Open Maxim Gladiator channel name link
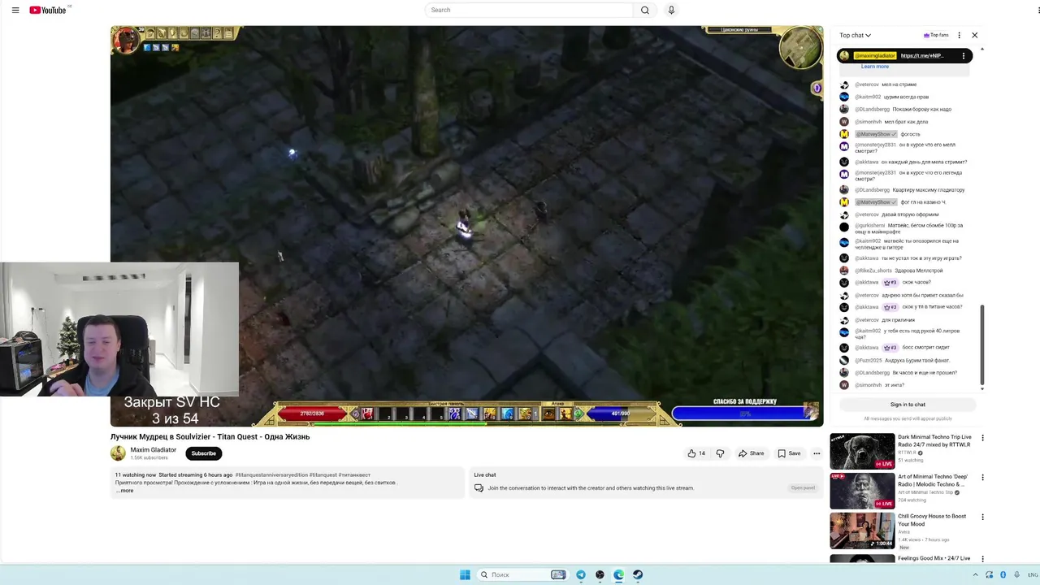The image size is (1040, 585). (154, 450)
